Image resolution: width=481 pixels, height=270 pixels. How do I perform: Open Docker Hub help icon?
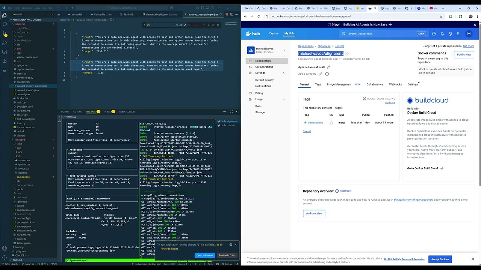[x=434, y=33]
